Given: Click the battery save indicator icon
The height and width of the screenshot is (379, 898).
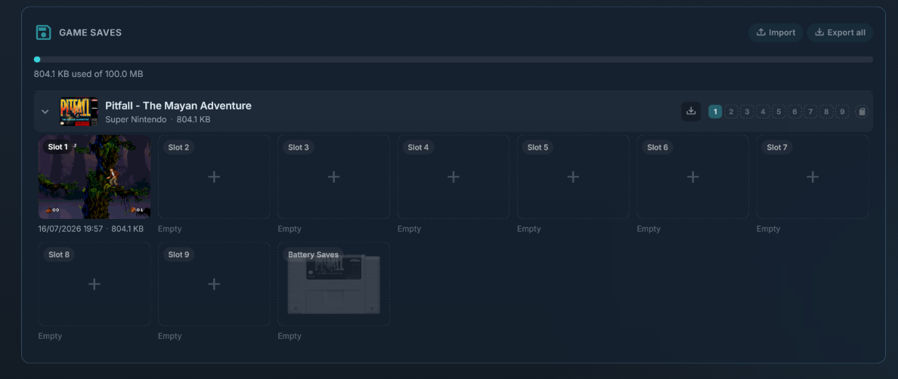Looking at the screenshot, I should click(862, 112).
